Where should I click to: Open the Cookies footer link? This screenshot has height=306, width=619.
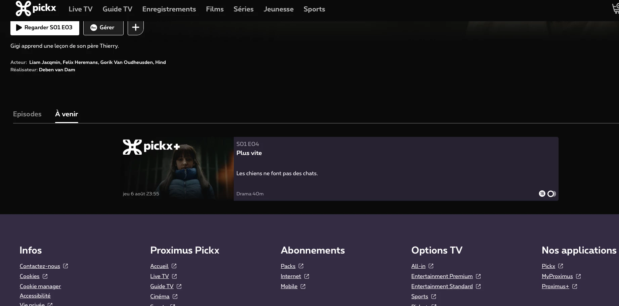(x=30, y=276)
